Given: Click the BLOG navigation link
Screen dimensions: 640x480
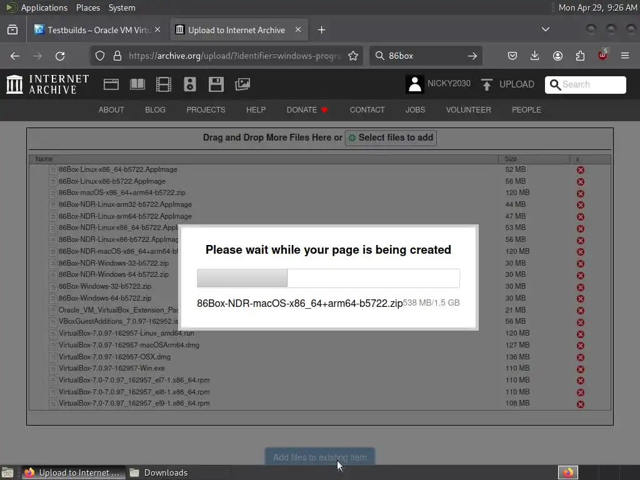Looking at the screenshot, I should coord(155,110).
